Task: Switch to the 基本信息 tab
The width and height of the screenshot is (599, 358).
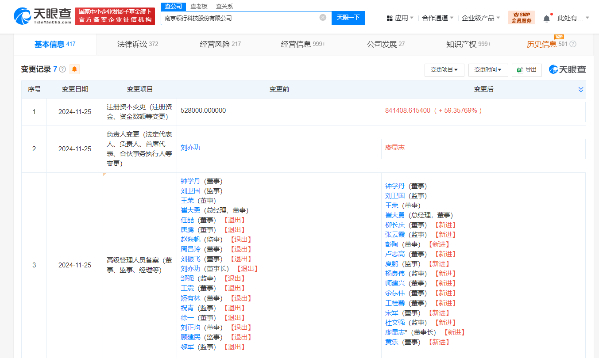Action: [55, 44]
